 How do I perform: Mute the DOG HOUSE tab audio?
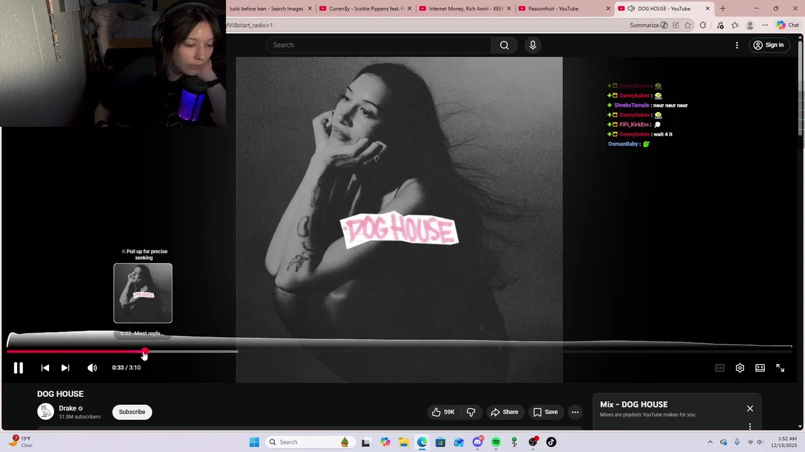631,9
